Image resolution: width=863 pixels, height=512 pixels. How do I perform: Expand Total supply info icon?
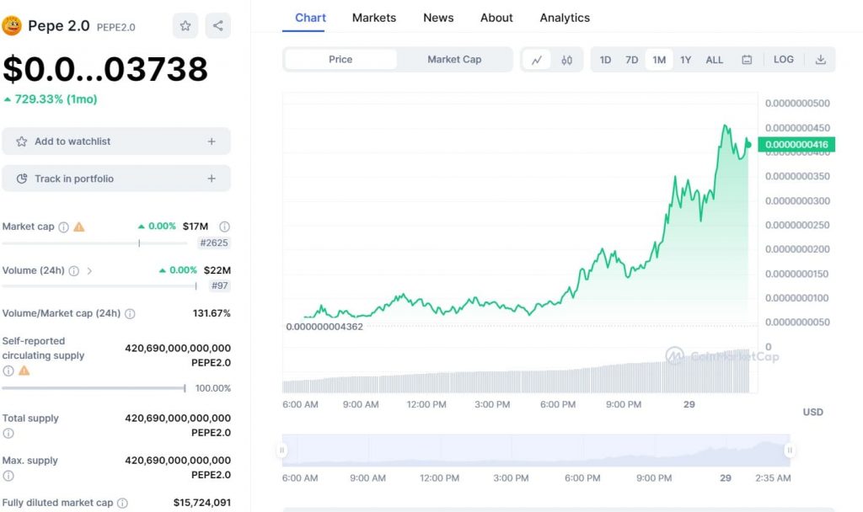[8, 432]
